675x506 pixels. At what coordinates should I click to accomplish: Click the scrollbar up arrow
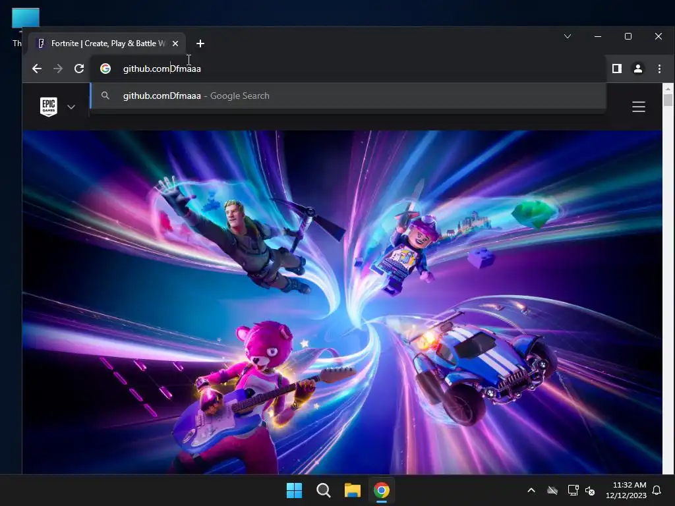668,88
